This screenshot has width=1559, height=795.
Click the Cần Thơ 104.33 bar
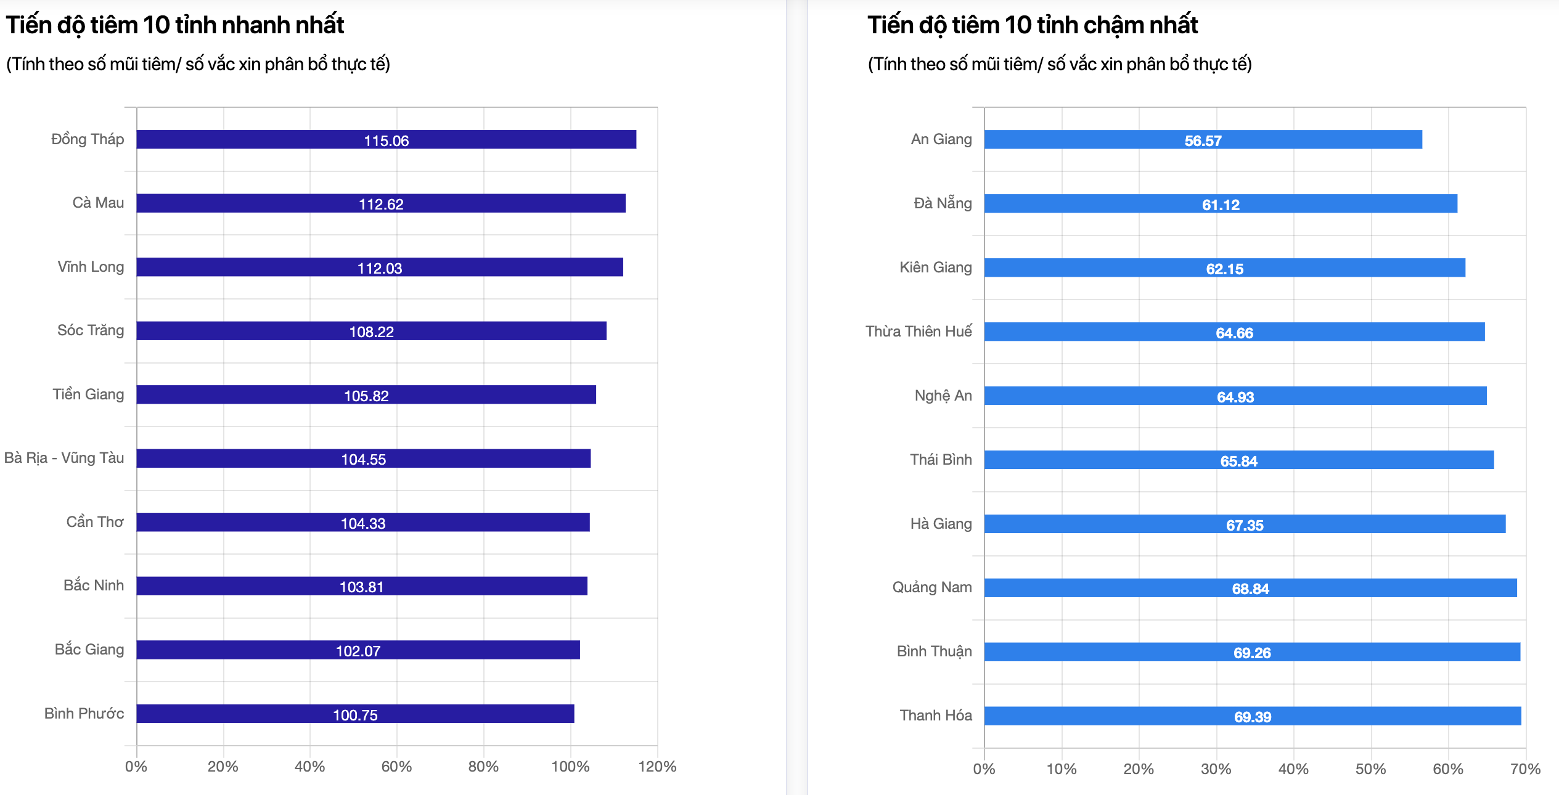click(362, 523)
